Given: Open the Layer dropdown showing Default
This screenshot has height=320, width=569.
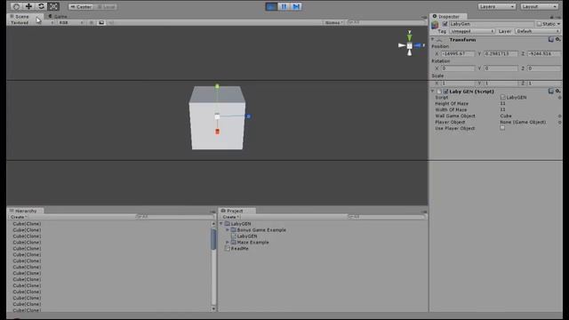Looking at the screenshot, I should pos(538,32).
